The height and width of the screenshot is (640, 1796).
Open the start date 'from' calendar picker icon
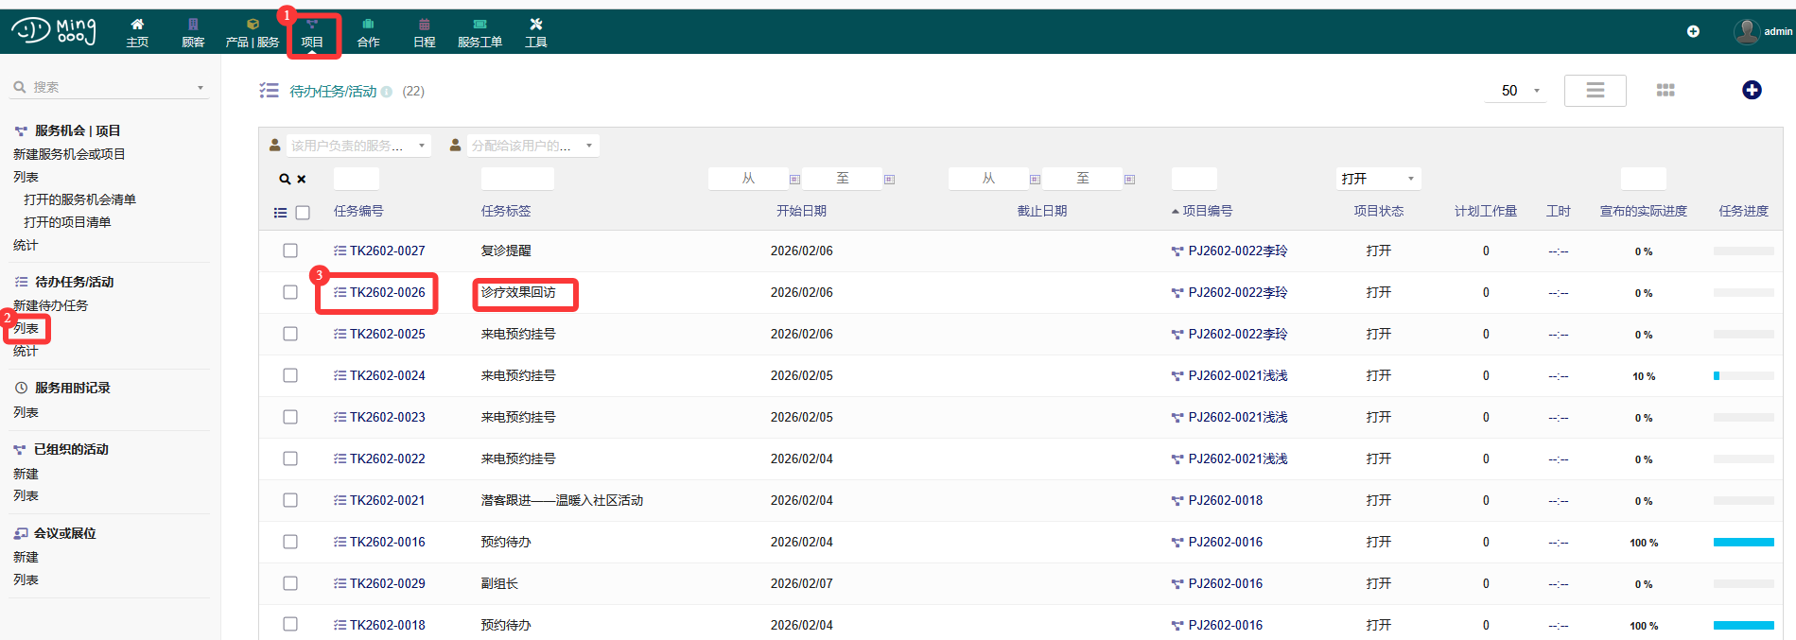coord(794,179)
